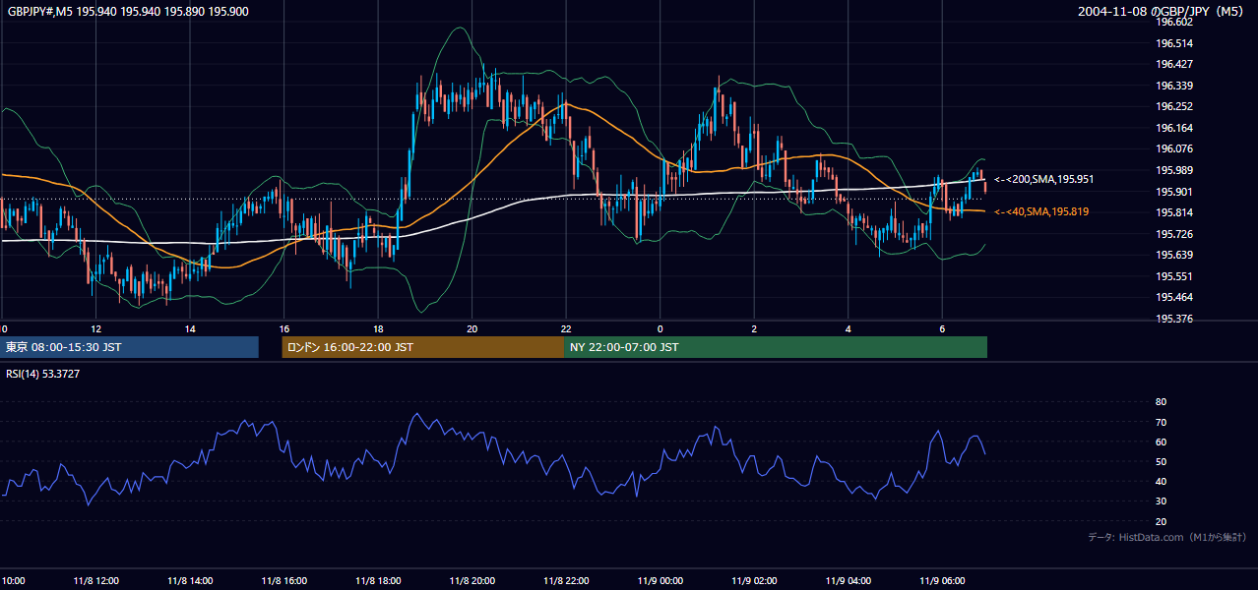Image resolution: width=1258 pixels, height=590 pixels.
Task: Click price axis value 195.726
Action: [1174, 234]
